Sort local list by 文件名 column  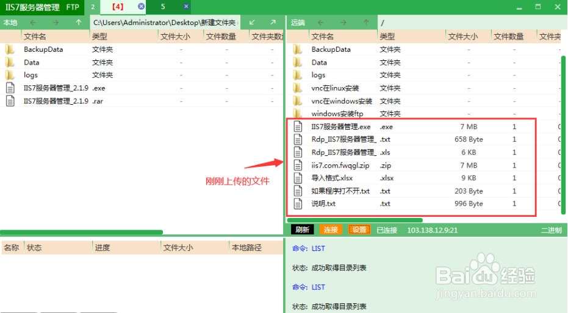[55, 36]
